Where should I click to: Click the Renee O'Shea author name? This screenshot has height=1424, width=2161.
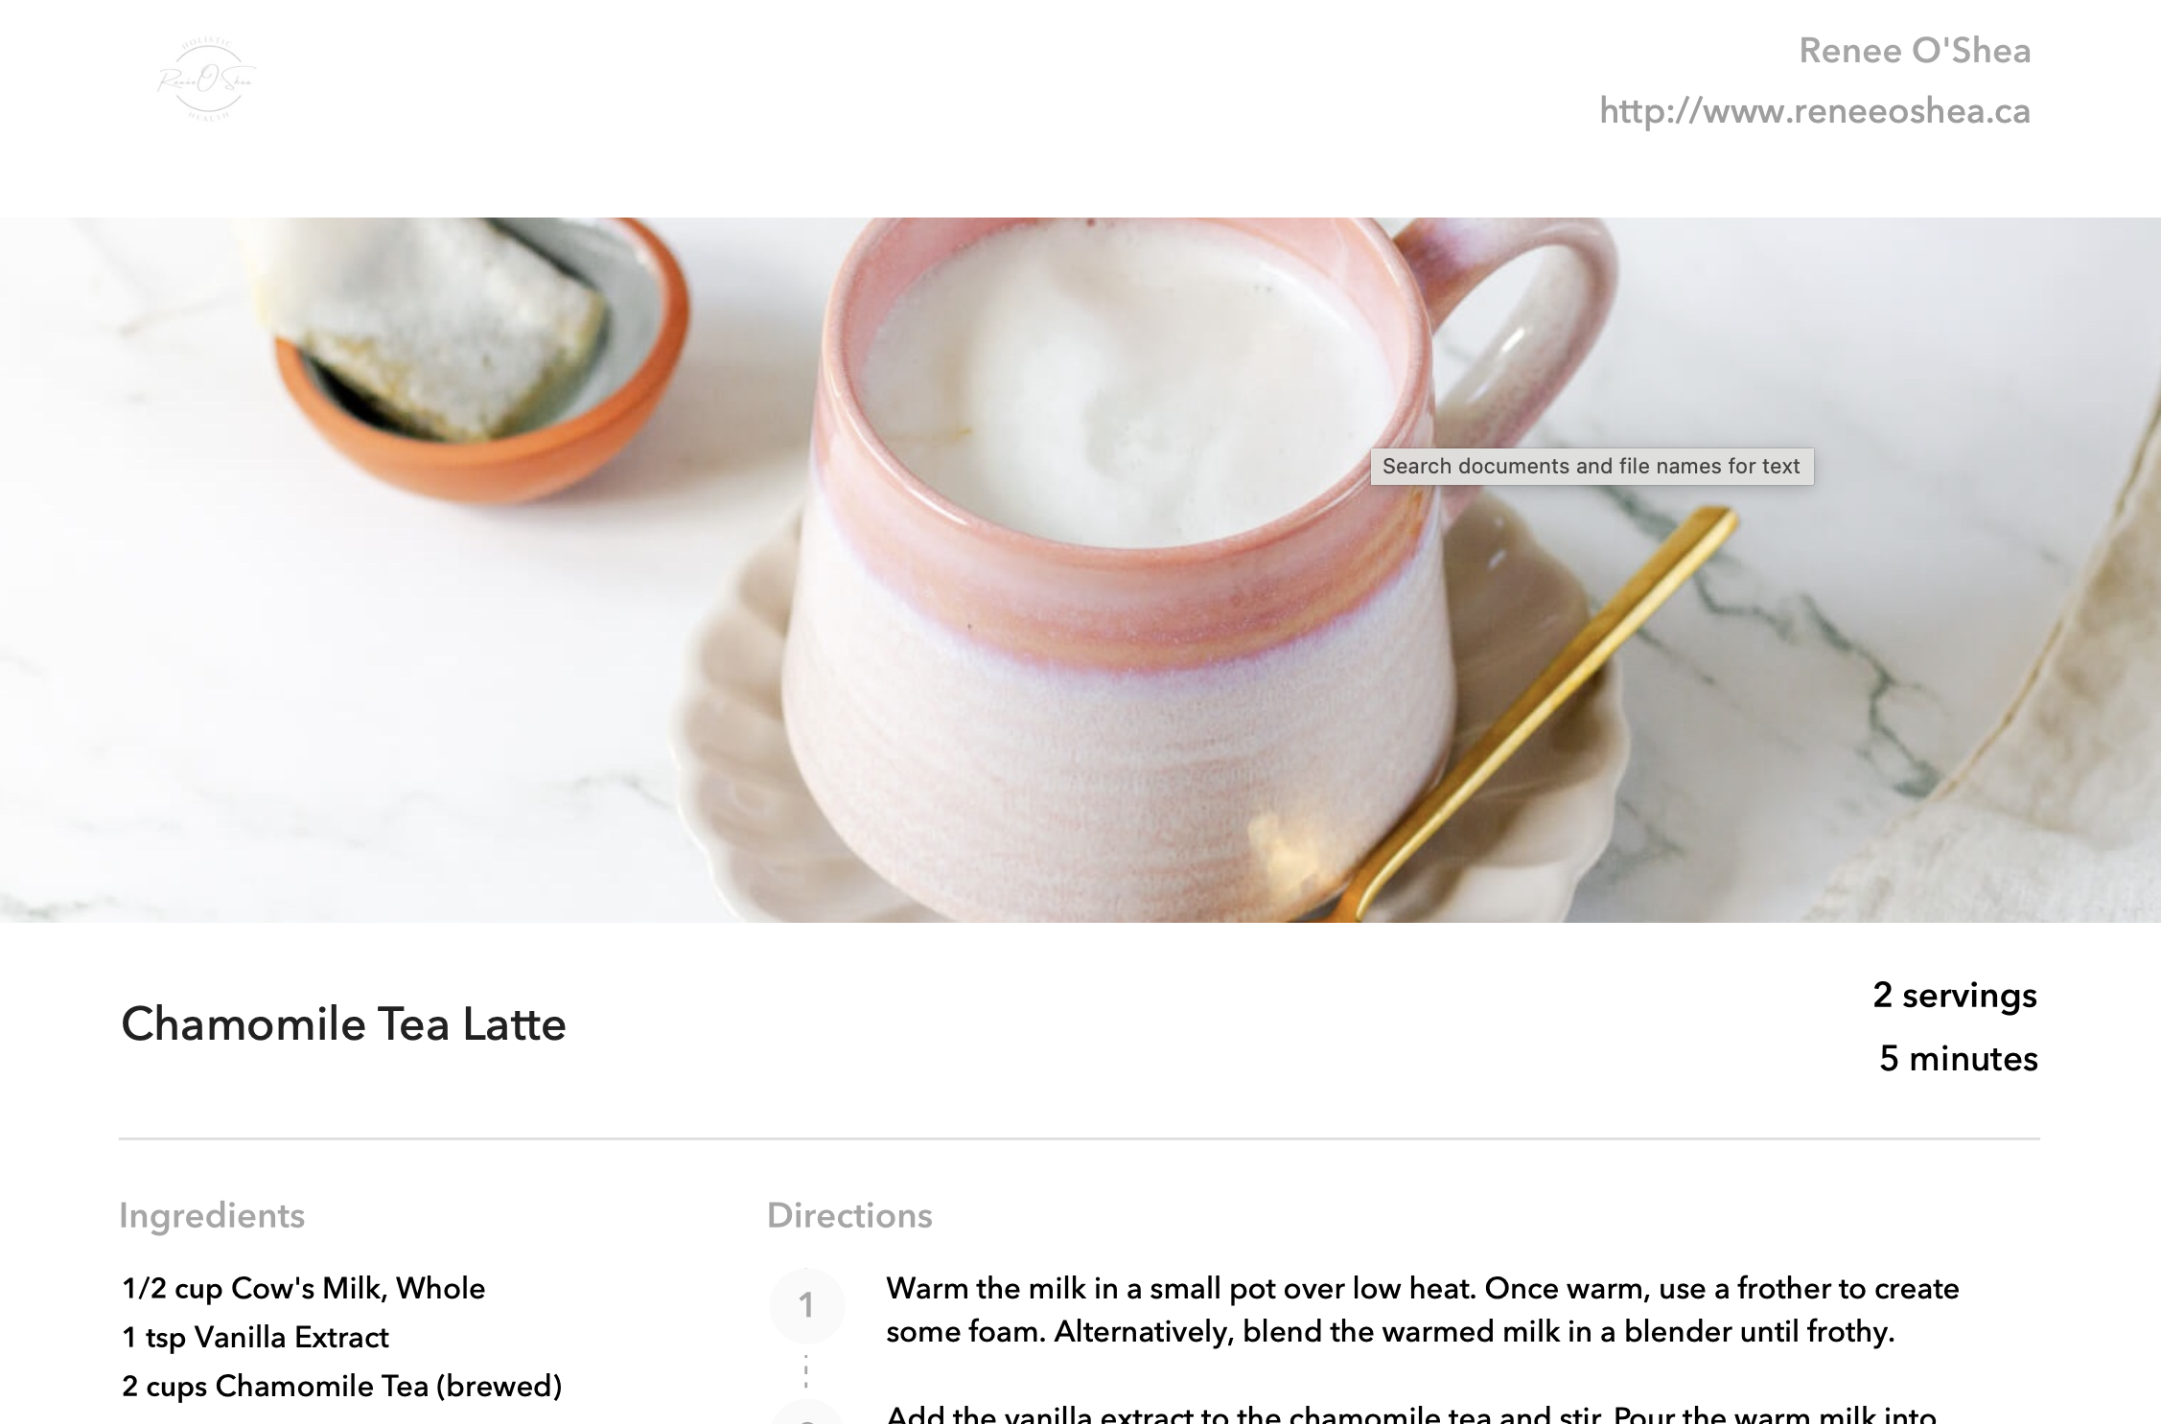click(1915, 51)
